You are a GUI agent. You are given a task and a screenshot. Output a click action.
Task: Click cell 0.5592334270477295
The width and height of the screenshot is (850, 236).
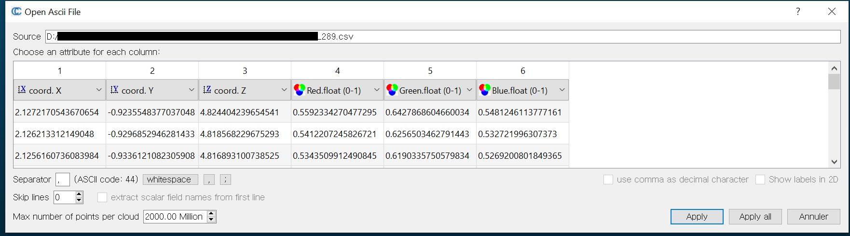[338, 112]
